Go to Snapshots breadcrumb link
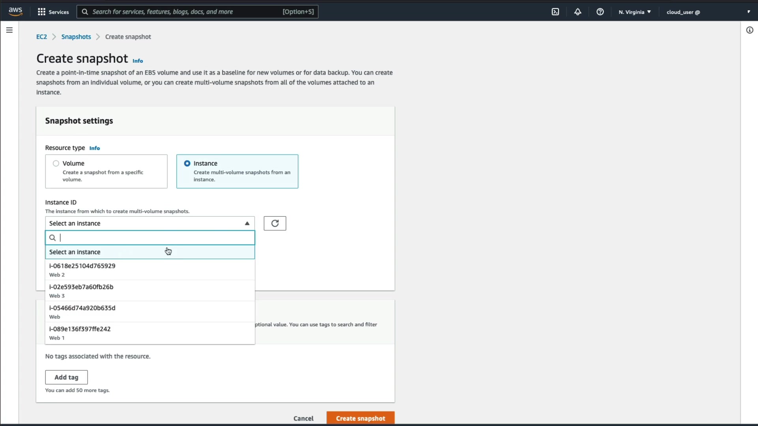The height and width of the screenshot is (426, 758). 76,37
